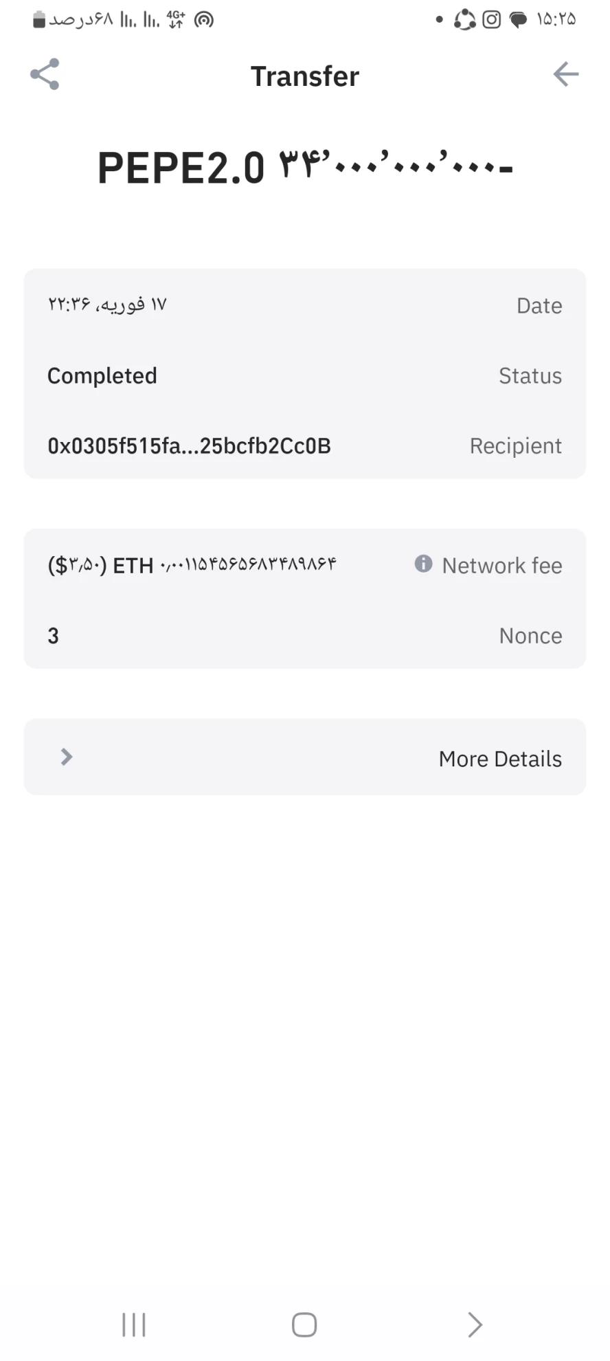
Task: Tap the Nonce value 3
Action: pos(53,636)
